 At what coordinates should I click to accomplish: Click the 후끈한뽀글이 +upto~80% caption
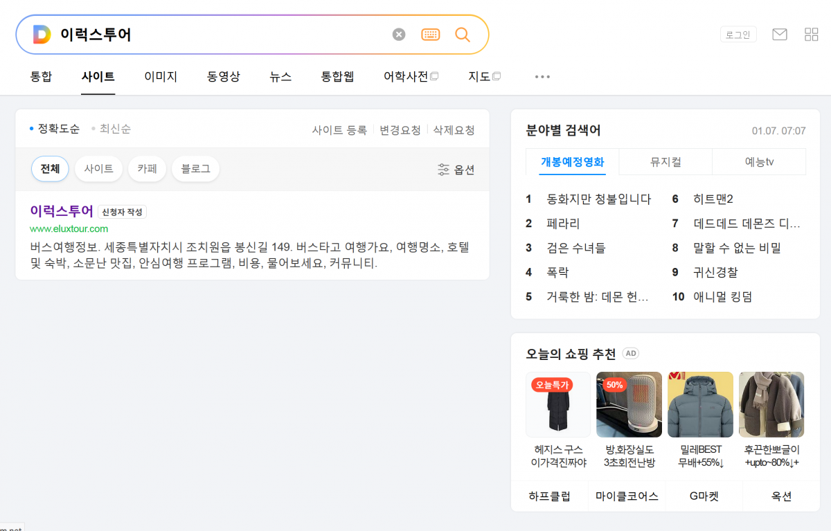click(771, 456)
